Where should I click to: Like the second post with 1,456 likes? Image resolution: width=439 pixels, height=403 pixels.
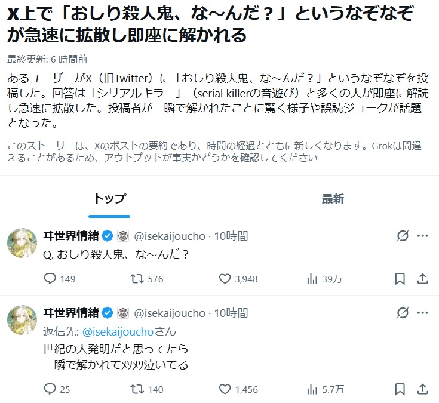[x=225, y=389]
